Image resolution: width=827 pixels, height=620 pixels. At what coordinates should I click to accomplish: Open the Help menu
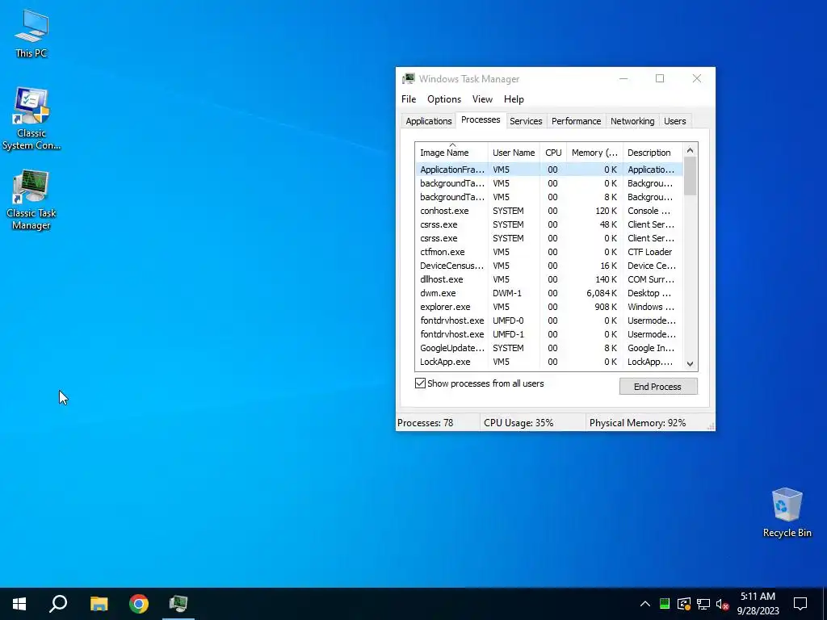[x=514, y=99]
